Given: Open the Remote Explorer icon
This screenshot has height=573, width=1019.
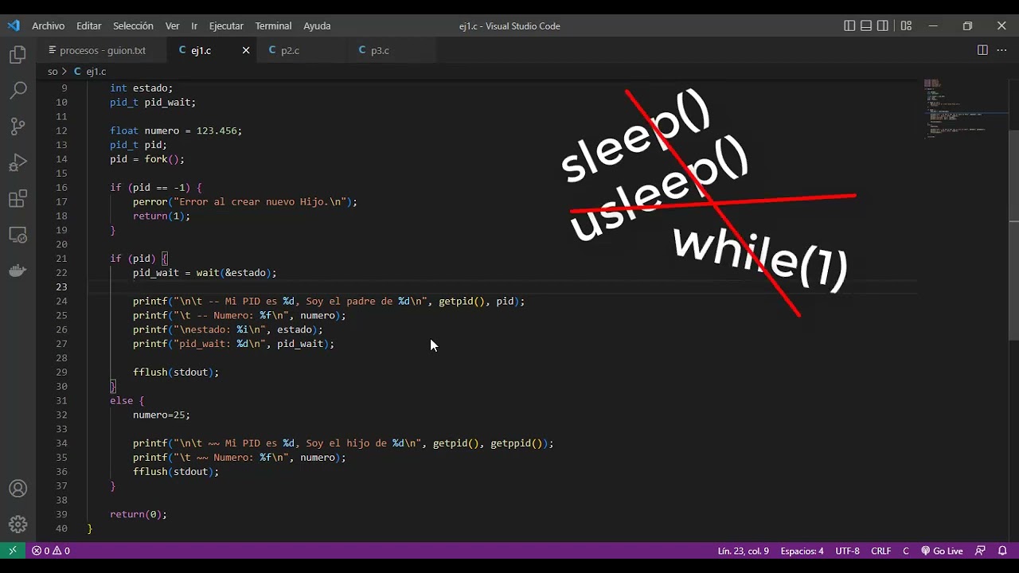Looking at the screenshot, I should [x=18, y=235].
